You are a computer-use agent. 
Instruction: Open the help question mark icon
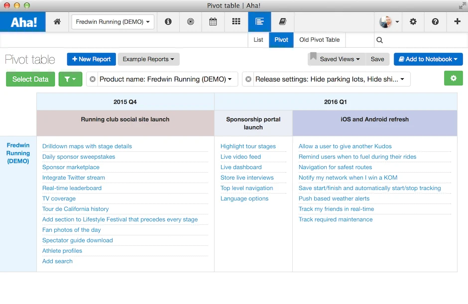435,21
